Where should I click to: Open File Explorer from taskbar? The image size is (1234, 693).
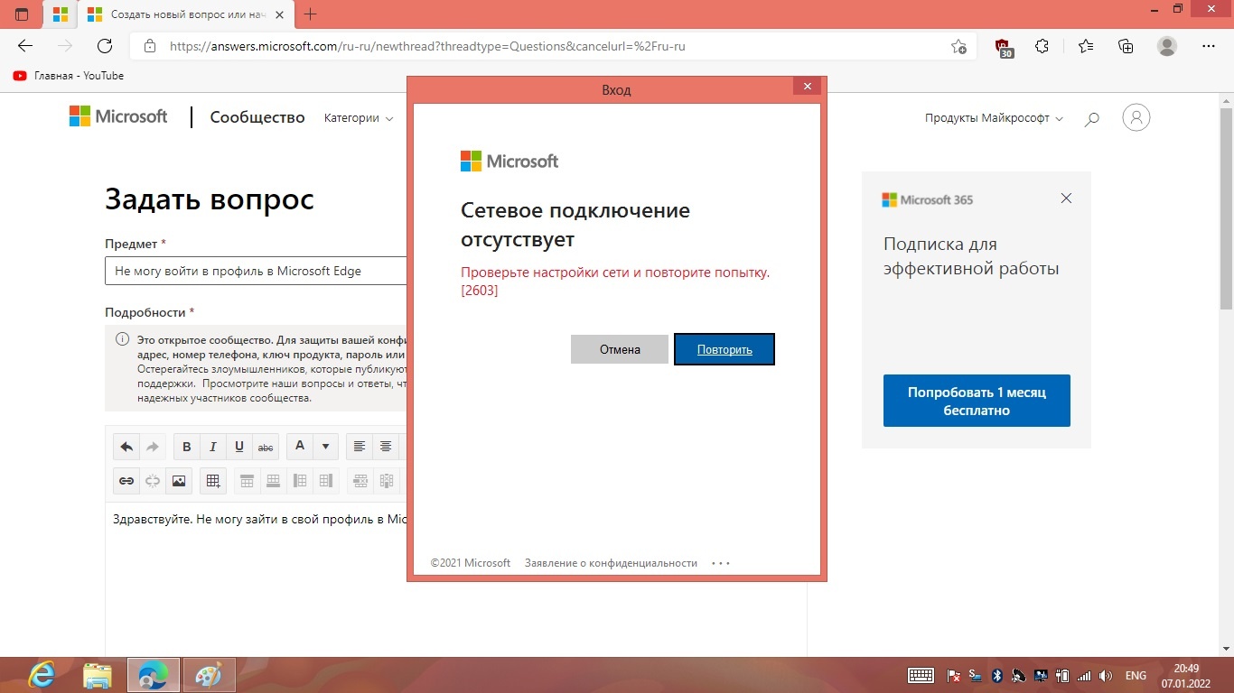tap(98, 675)
